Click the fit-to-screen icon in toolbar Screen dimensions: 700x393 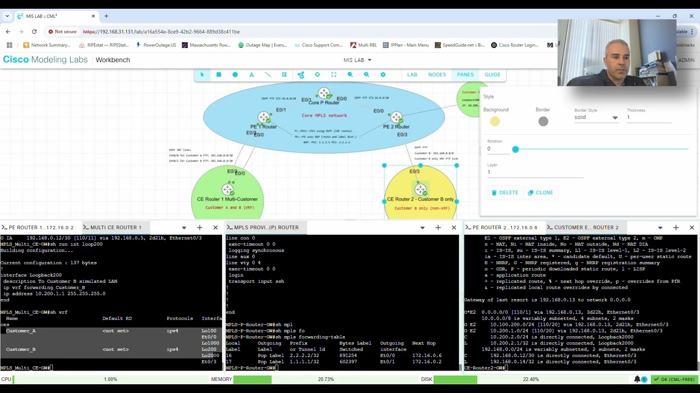click(x=334, y=75)
